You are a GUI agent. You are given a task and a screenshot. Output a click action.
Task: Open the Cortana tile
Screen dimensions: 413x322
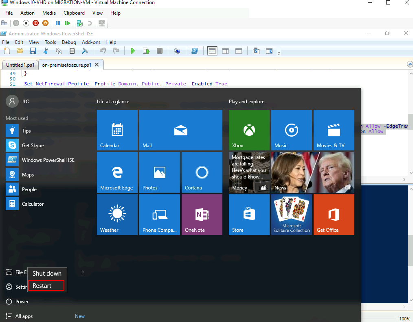tap(202, 172)
